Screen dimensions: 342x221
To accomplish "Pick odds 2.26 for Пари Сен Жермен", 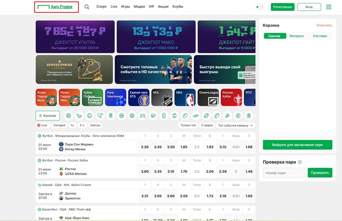I will coord(145,147).
